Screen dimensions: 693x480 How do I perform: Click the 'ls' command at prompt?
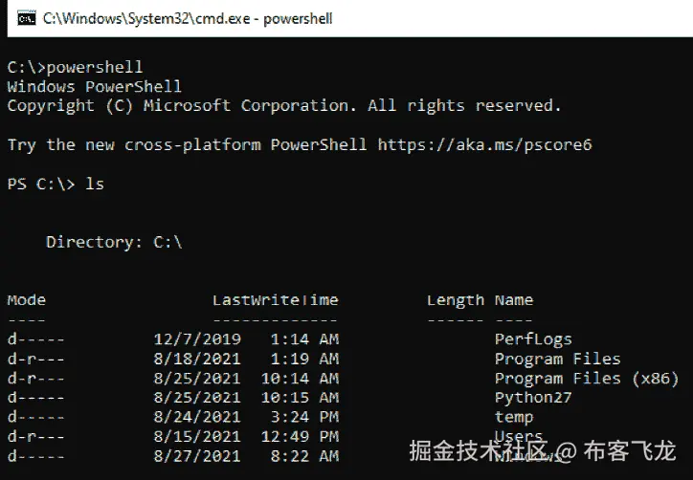tap(94, 184)
